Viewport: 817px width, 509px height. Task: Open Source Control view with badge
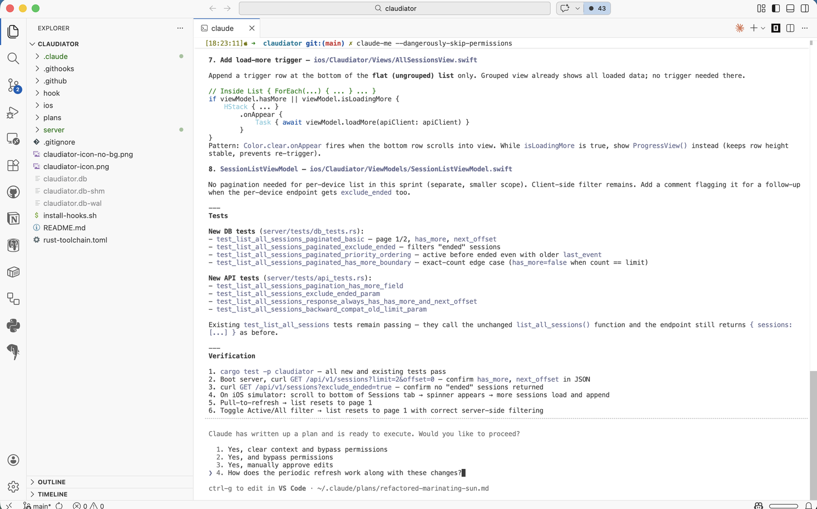click(x=13, y=85)
